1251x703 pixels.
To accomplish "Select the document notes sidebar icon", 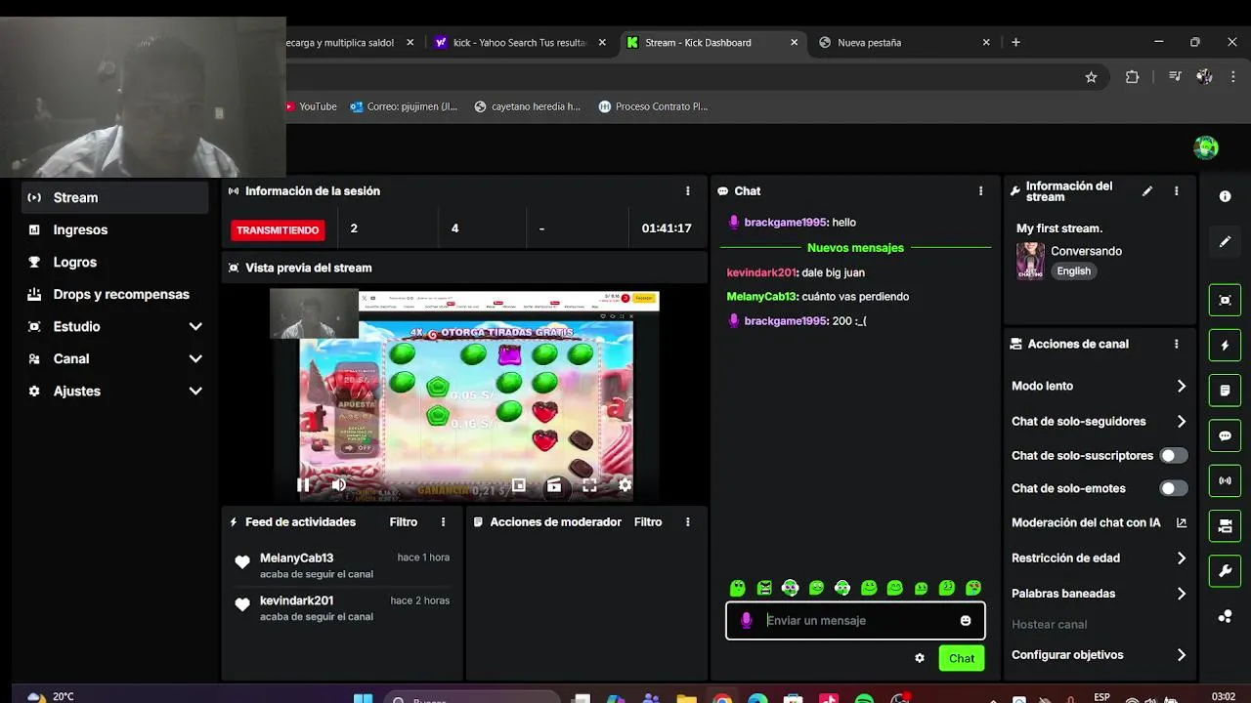I will [x=1226, y=391].
